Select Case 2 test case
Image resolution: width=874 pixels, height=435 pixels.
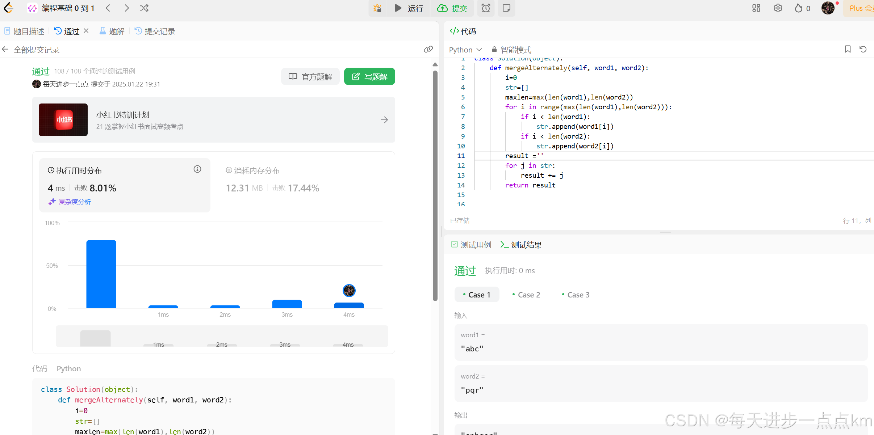coord(526,295)
